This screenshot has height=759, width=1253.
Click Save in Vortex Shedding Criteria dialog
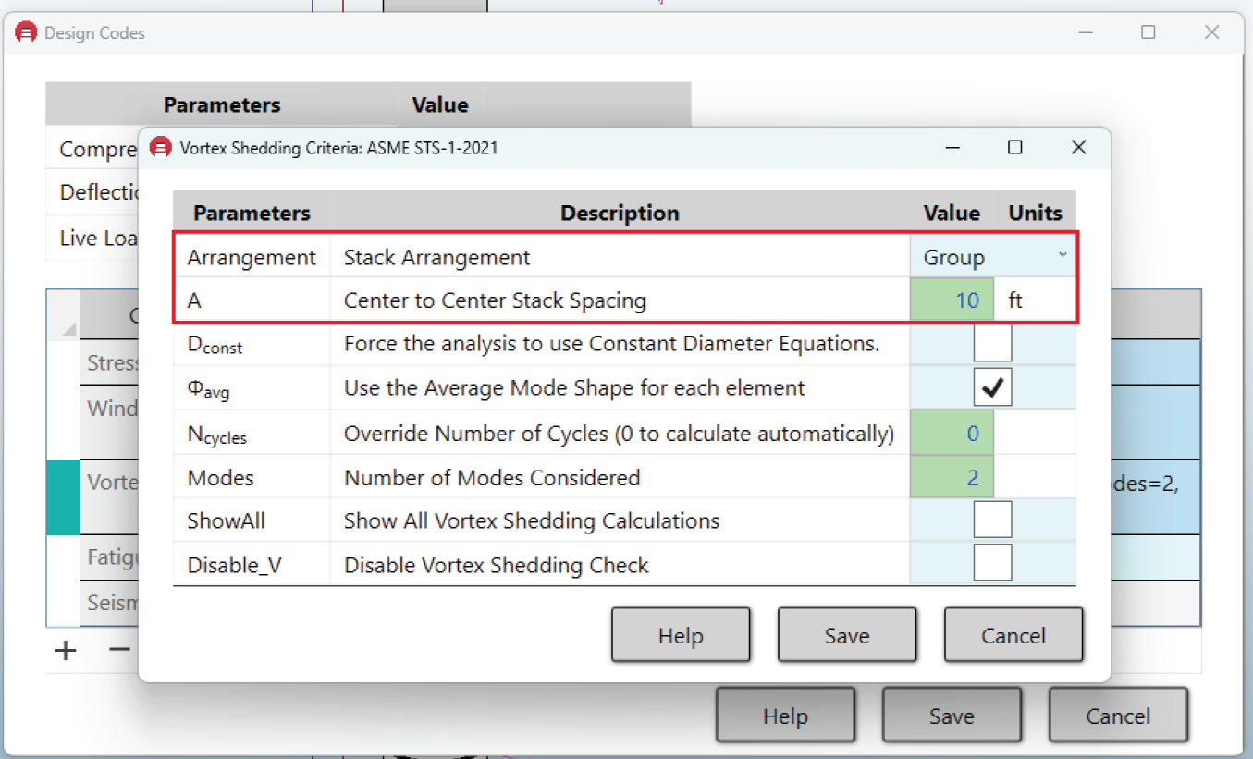pyautogui.click(x=847, y=635)
